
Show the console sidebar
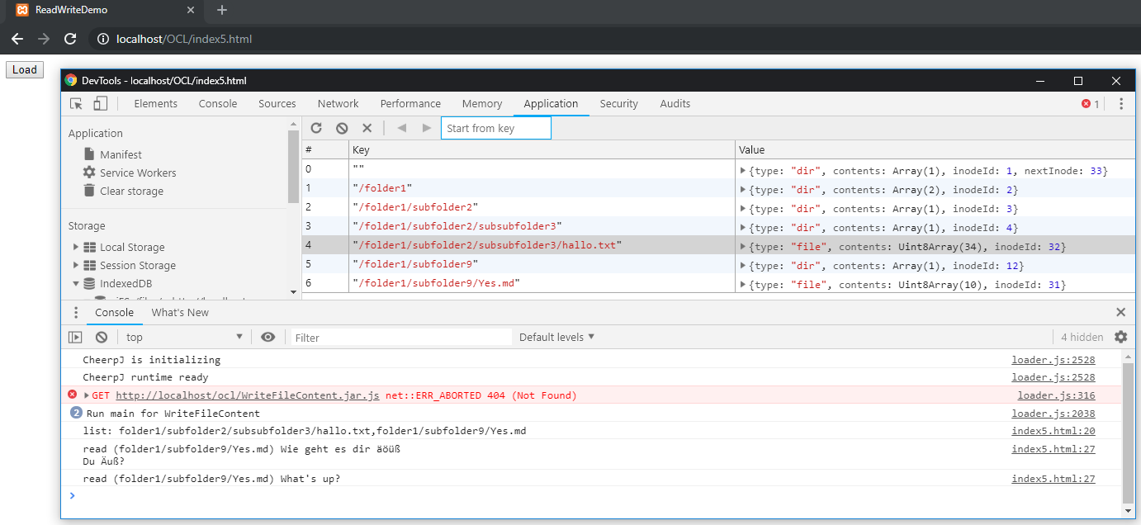point(75,337)
